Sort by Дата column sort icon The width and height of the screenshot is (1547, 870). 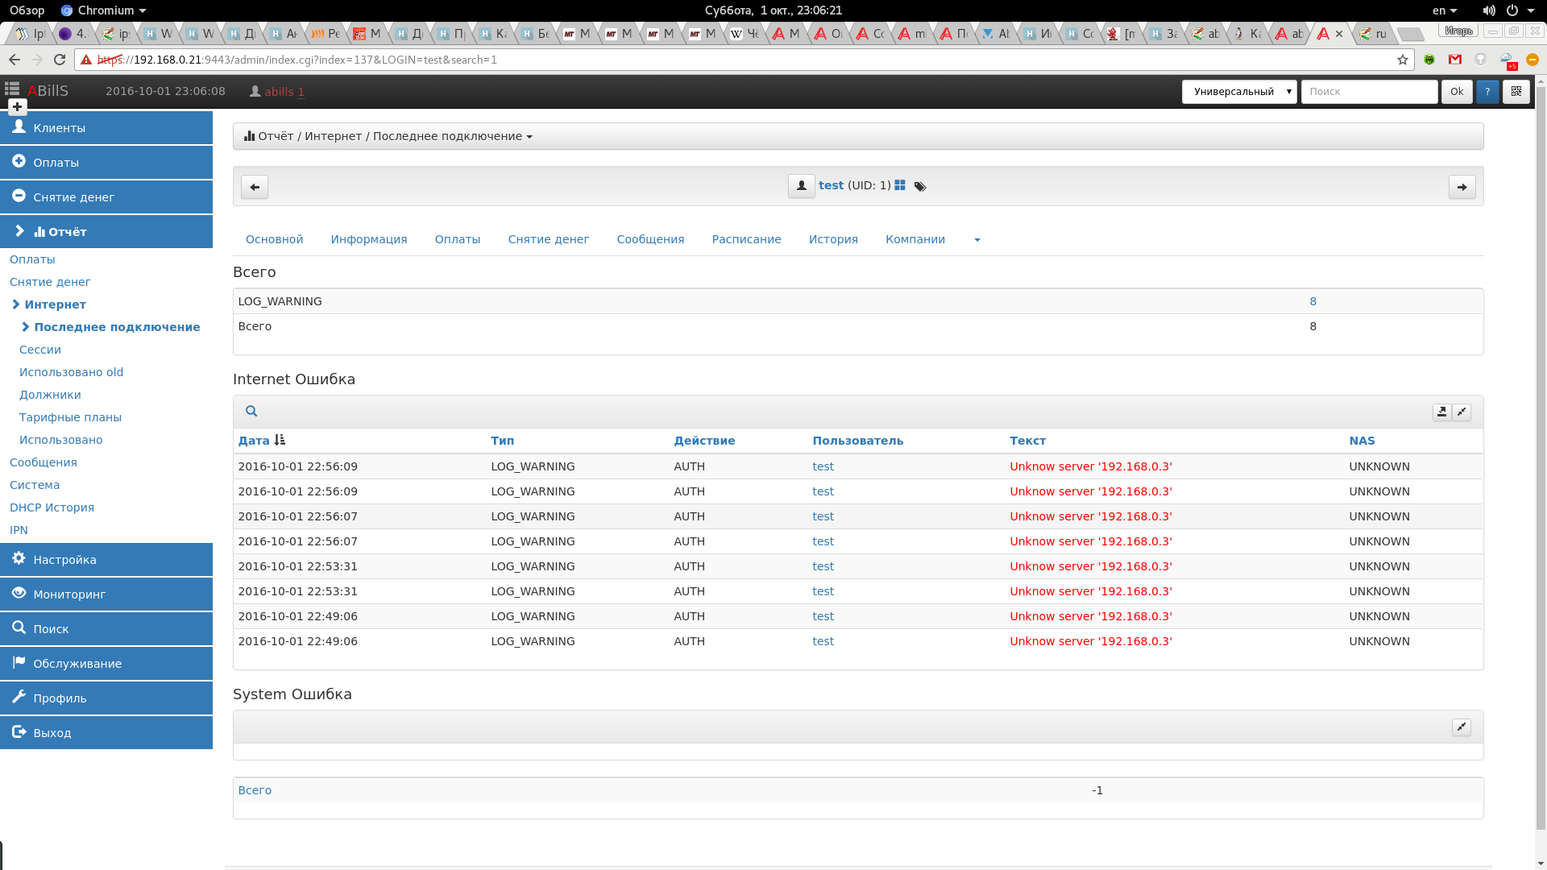280,440
